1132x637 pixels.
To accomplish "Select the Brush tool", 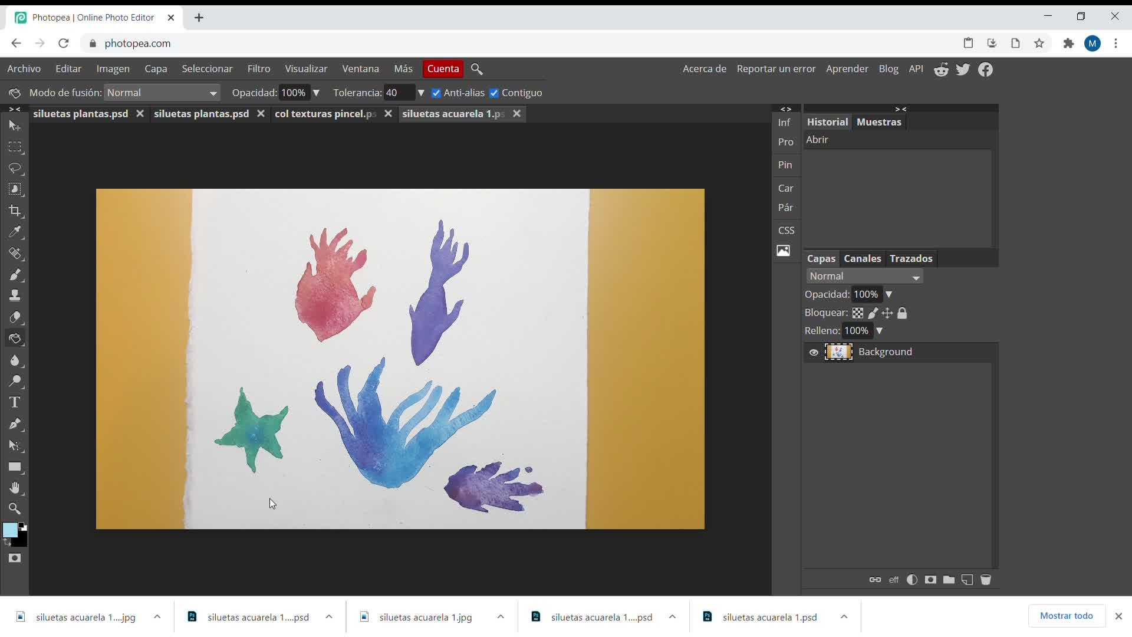I will point(15,275).
